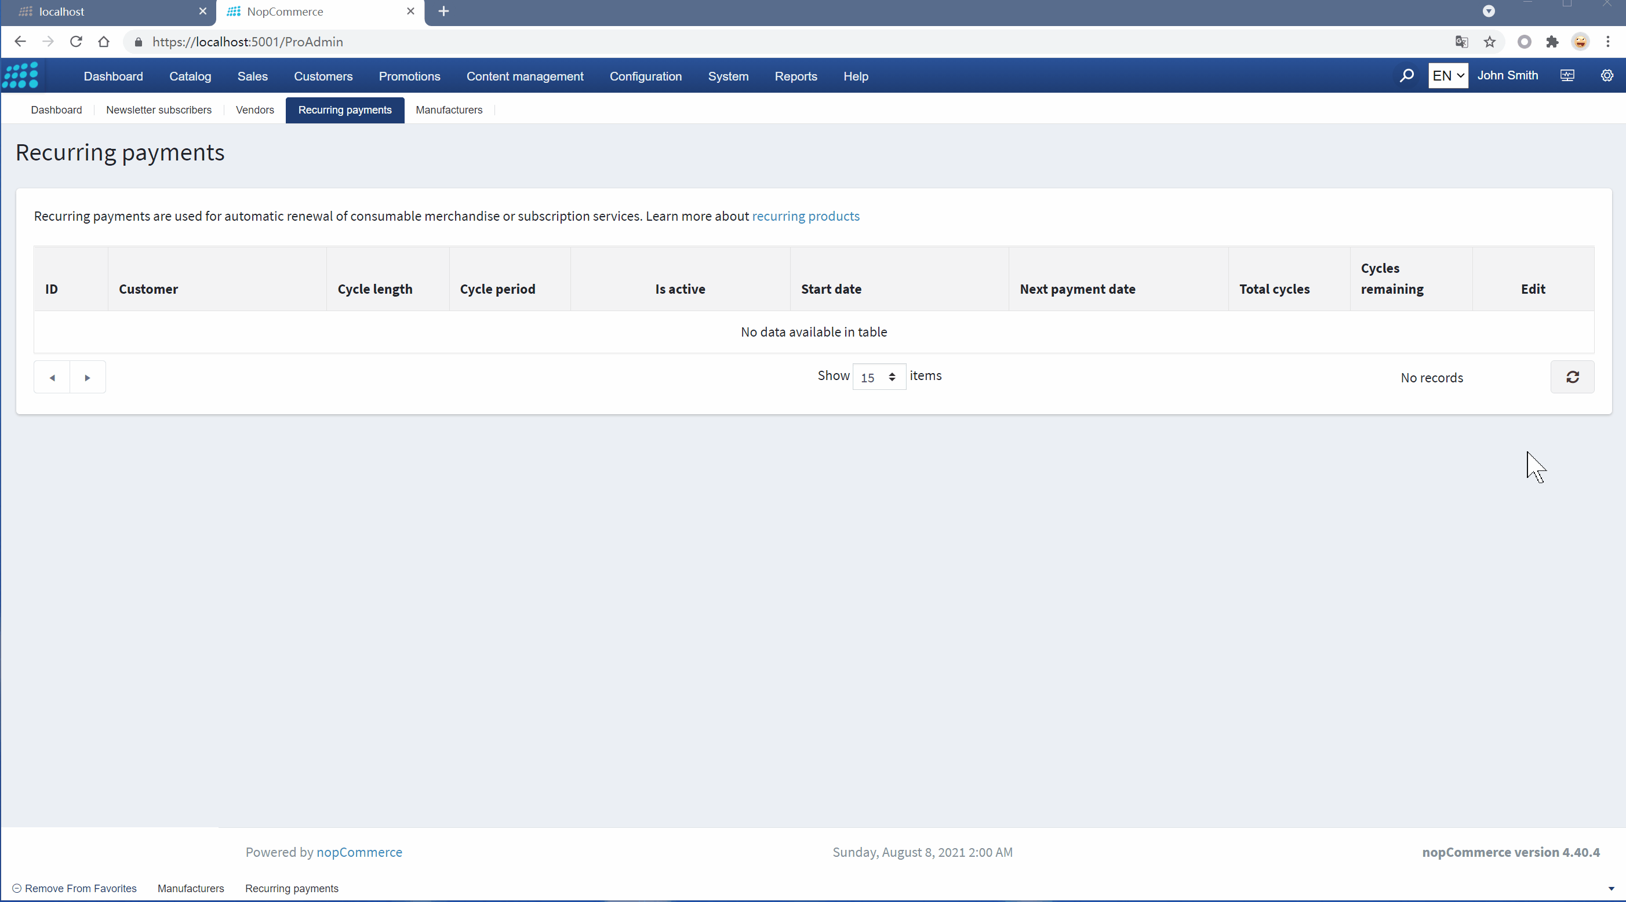The image size is (1626, 902).
Task: Go to previous table page arrow
Action: click(52, 377)
